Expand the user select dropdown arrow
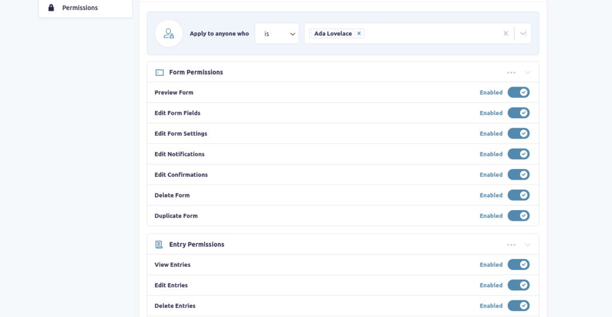Image resolution: width=612 pixels, height=317 pixels. (x=523, y=33)
